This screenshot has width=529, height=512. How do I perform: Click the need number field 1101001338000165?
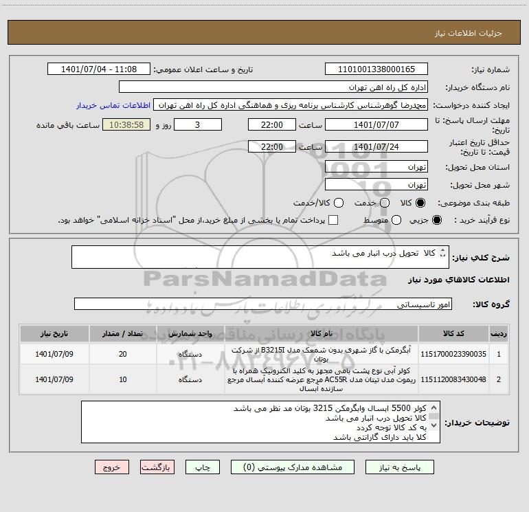tap(376, 69)
